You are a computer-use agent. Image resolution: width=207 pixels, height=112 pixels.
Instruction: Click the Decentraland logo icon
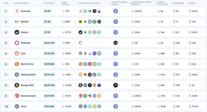17,96
